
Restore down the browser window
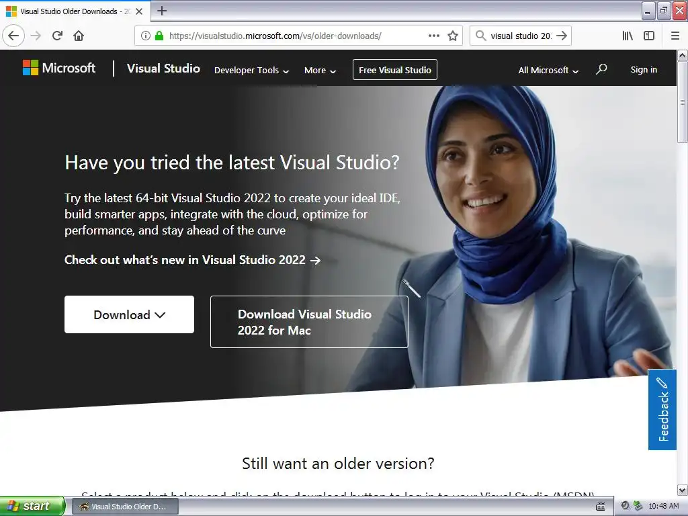coord(664,11)
